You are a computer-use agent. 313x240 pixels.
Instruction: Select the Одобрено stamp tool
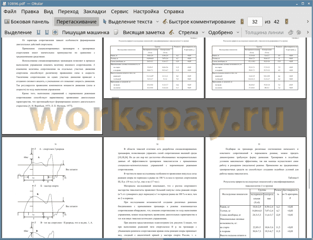click(220, 32)
